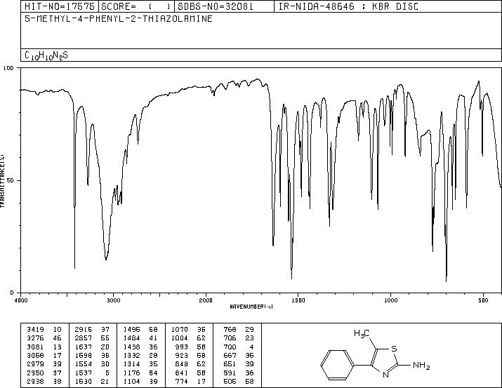Select peak value 768 in the table
Viewport: 502px width, 388px height.
230,330
